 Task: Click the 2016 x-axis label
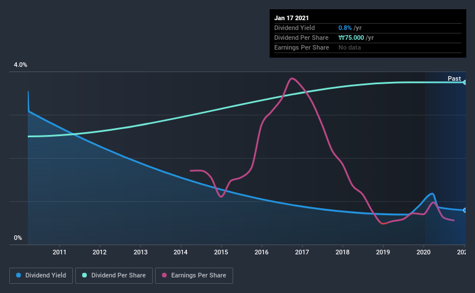tap(262, 252)
